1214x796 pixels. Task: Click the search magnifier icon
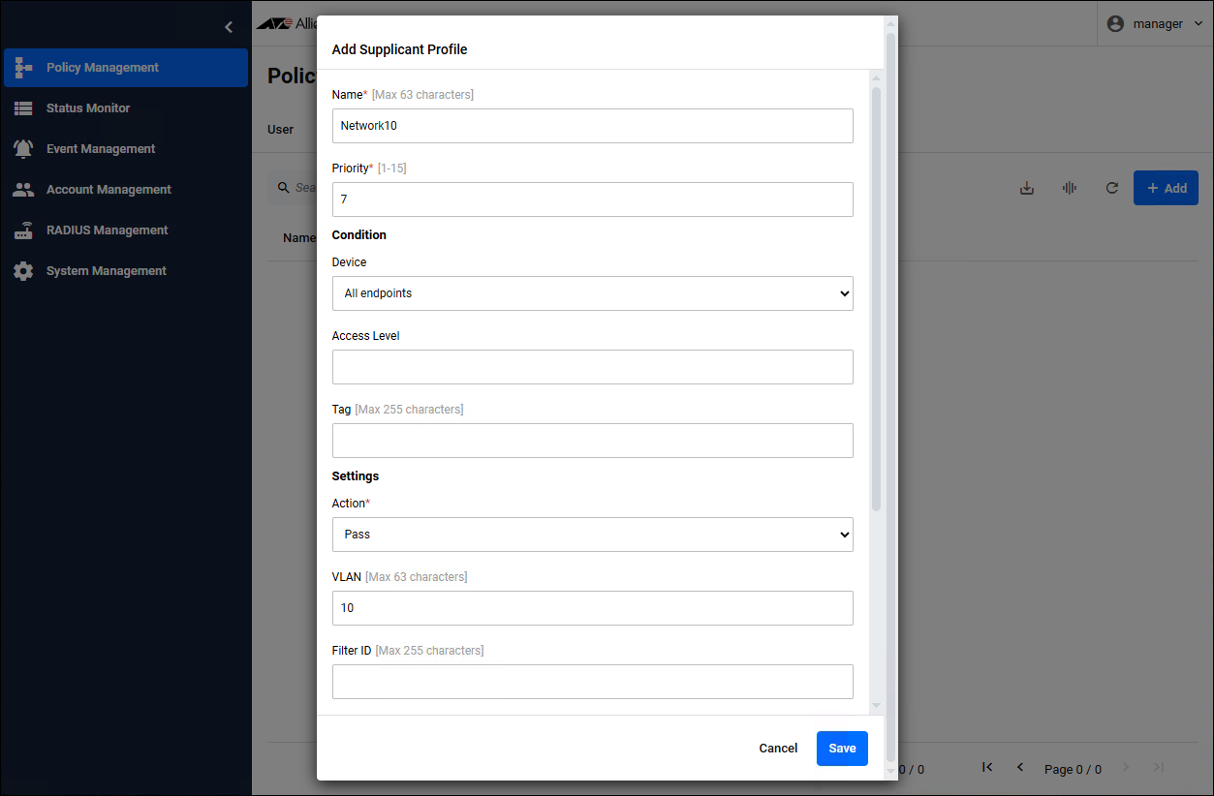tap(284, 188)
